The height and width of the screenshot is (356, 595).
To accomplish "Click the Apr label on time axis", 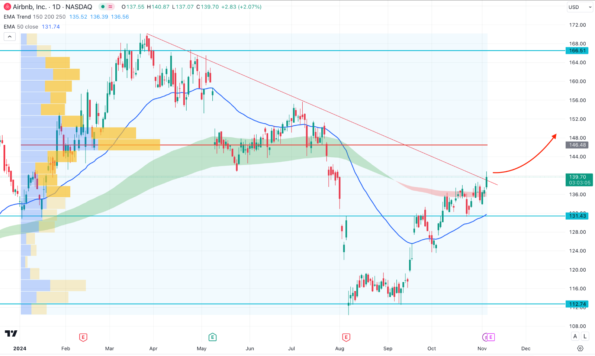I will click(153, 349).
